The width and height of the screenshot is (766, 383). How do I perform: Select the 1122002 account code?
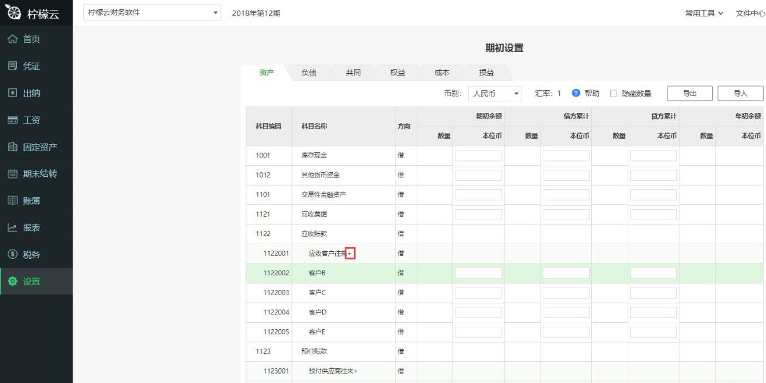click(276, 273)
